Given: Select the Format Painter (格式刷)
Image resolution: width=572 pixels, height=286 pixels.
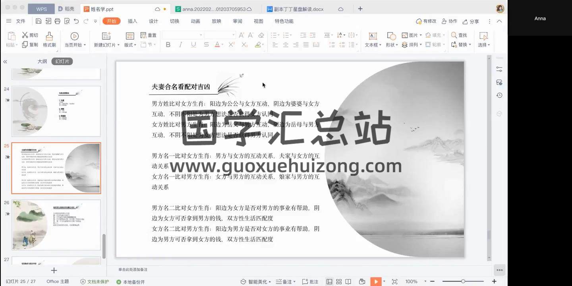Looking at the screenshot, I should [x=49, y=40].
